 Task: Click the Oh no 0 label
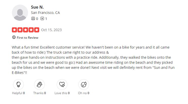click(84, 93)
